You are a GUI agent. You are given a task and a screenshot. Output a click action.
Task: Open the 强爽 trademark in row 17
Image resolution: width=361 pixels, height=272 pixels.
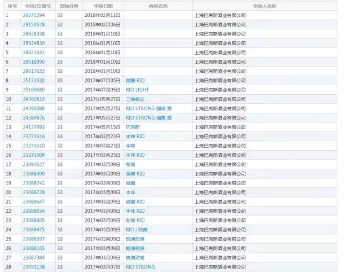pos(130,164)
